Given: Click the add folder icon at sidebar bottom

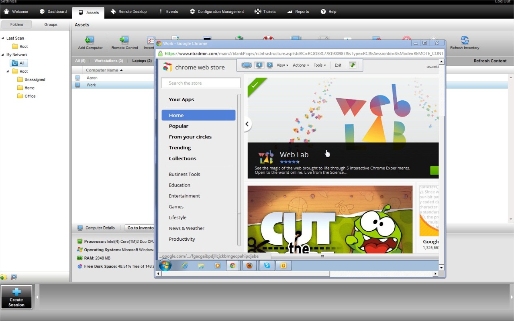Looking at the screenshot, I should (4, 277).
